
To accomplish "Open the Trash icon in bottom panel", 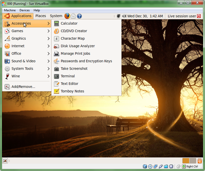I will pyautogui.click(x=200, y=161).
